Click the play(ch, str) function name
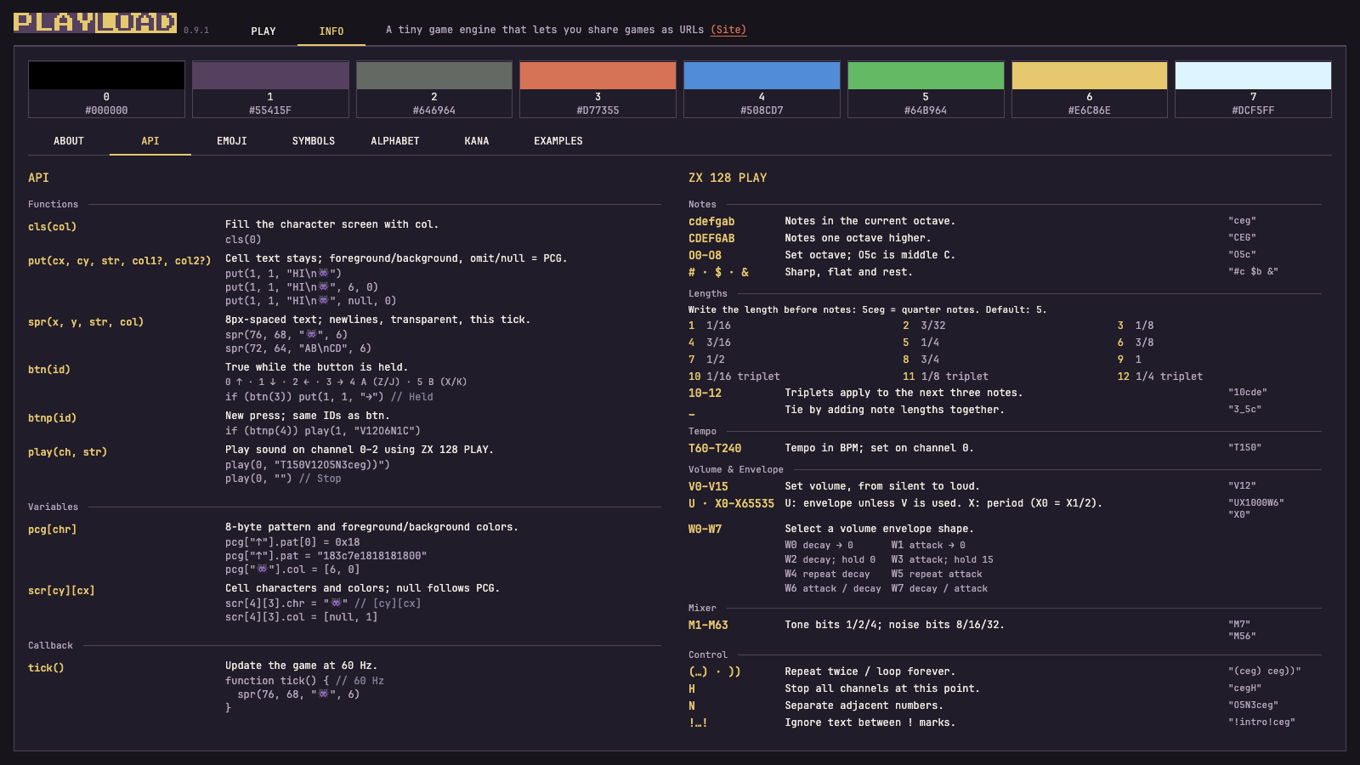 pos(67,452)
